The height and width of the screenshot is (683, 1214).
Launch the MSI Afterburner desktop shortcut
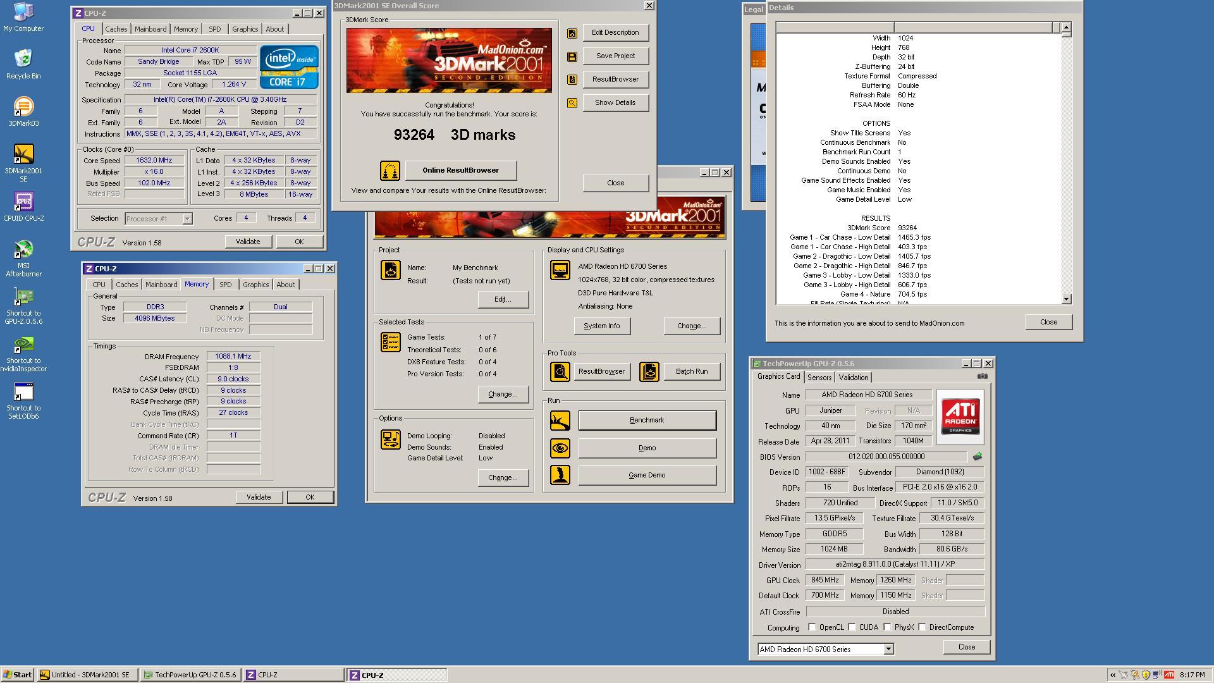pos(23,258)
